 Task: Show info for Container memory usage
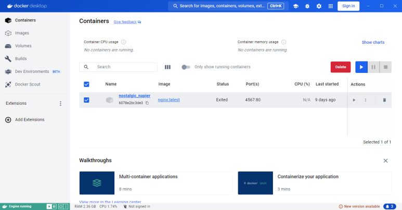click(x=283, y=42)
